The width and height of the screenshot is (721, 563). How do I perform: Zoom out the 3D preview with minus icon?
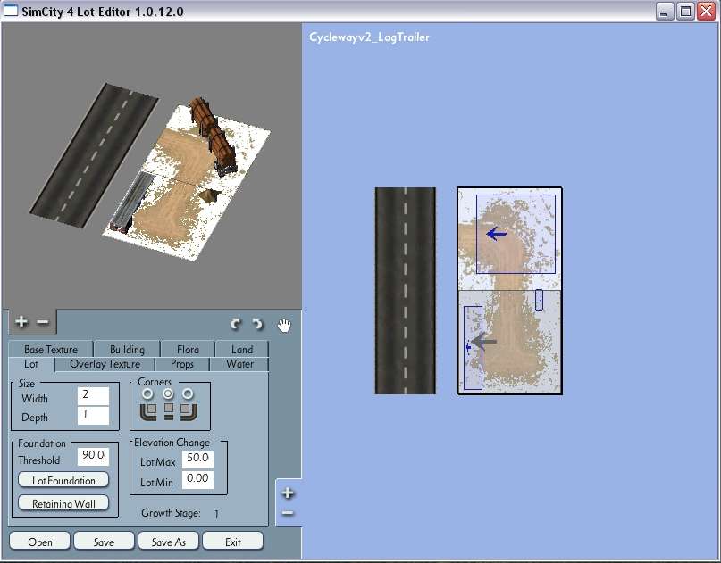[43, 322]
